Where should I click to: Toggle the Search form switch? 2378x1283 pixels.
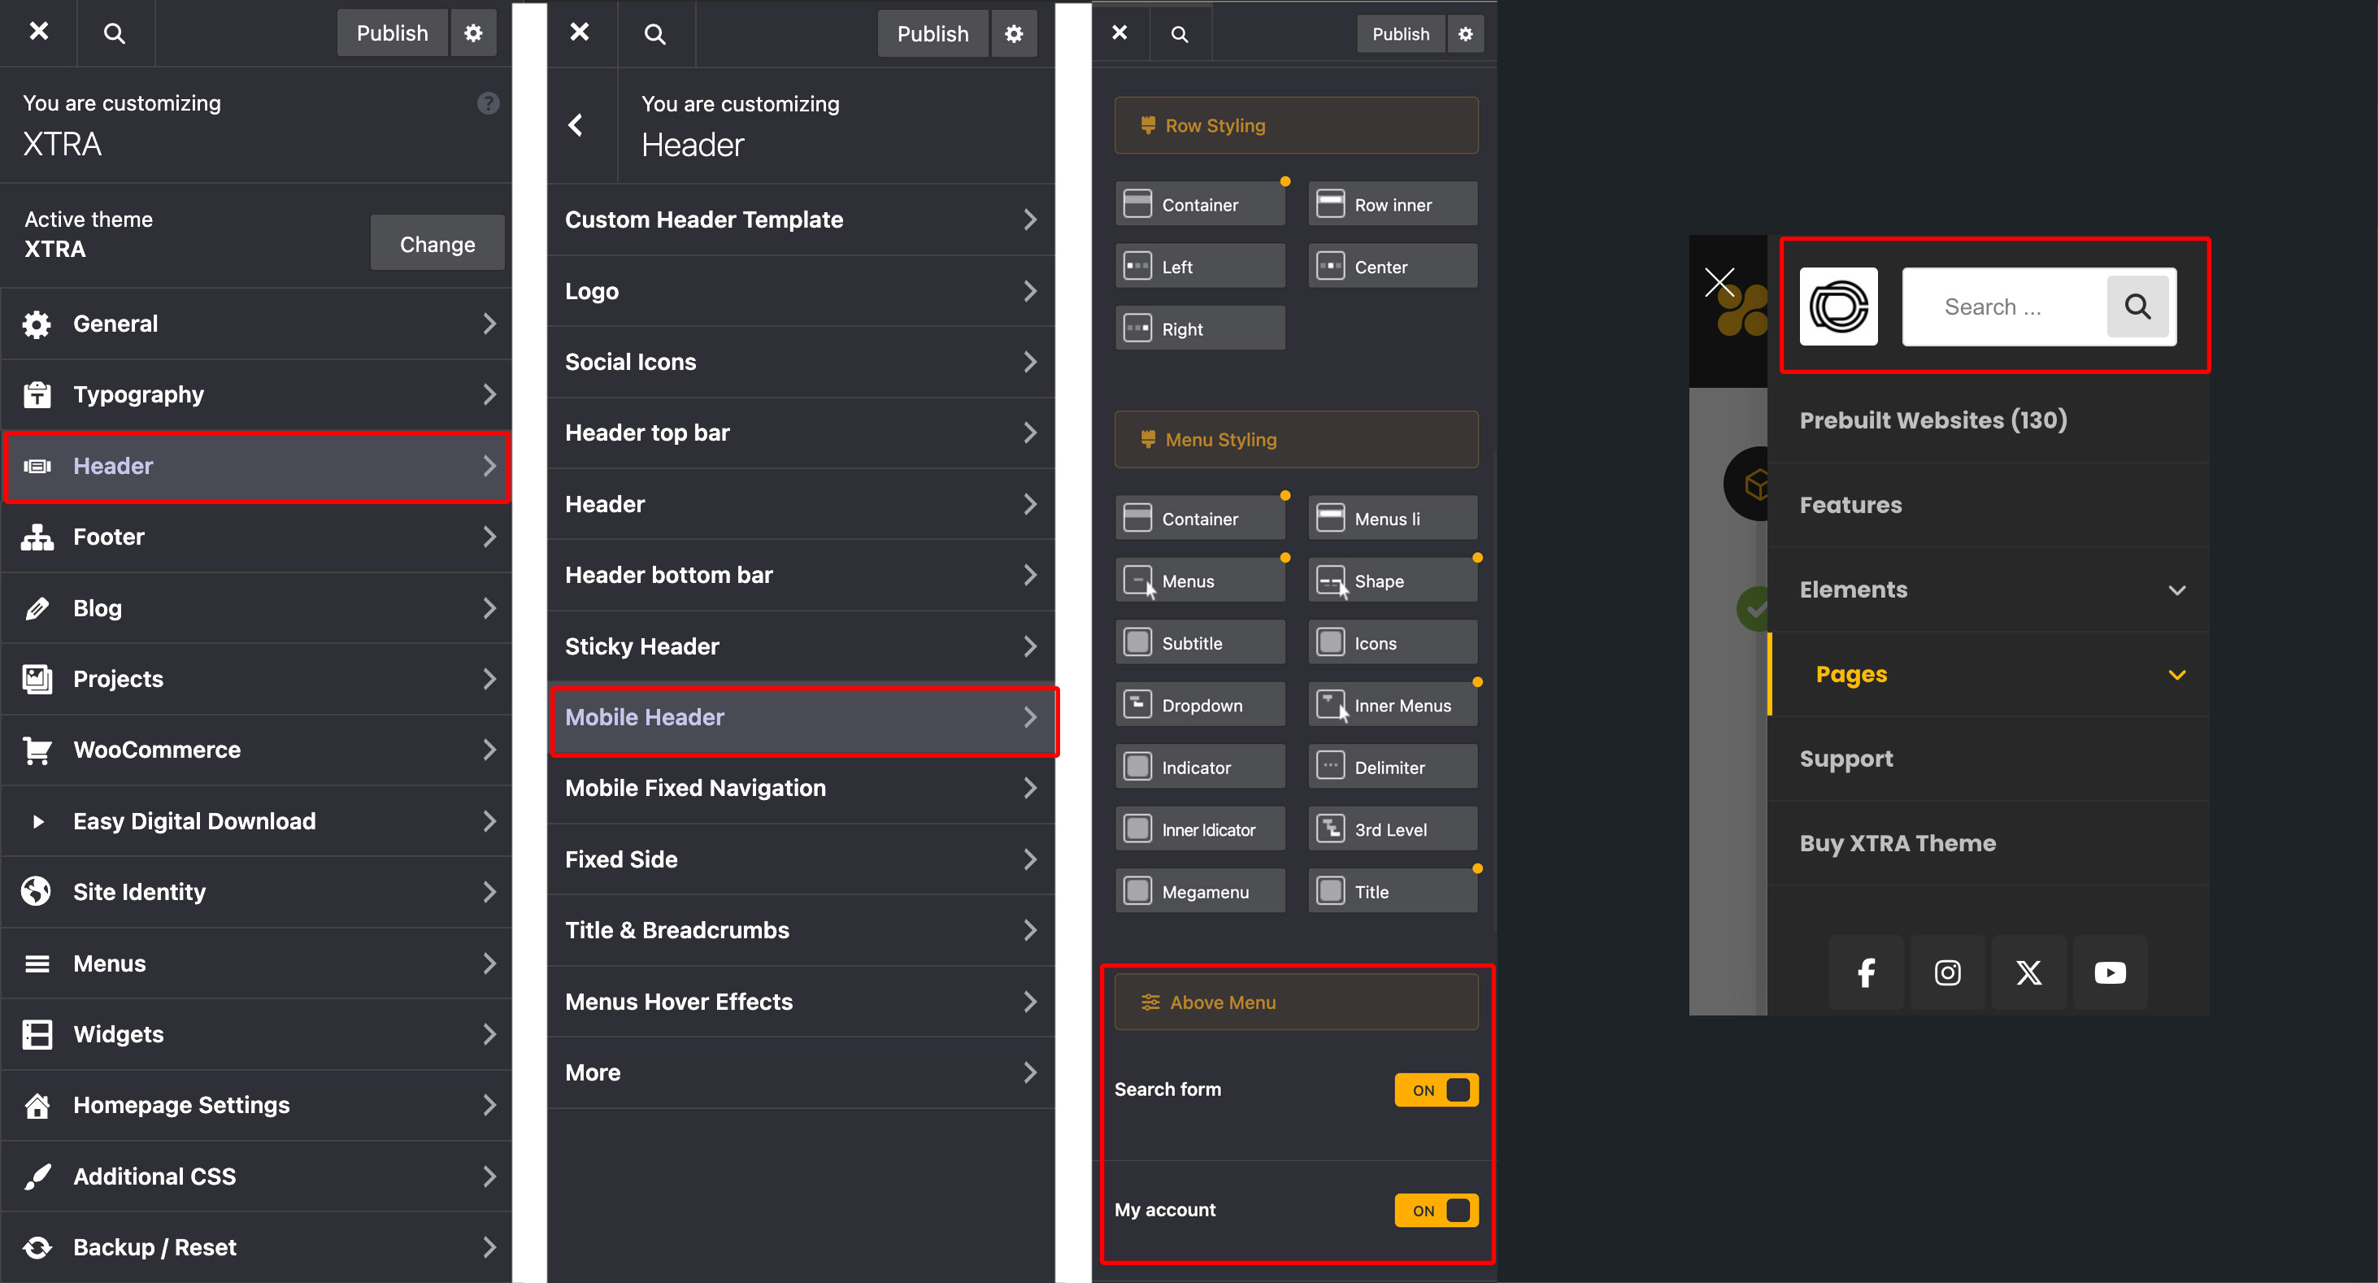coord(1436,1090)
